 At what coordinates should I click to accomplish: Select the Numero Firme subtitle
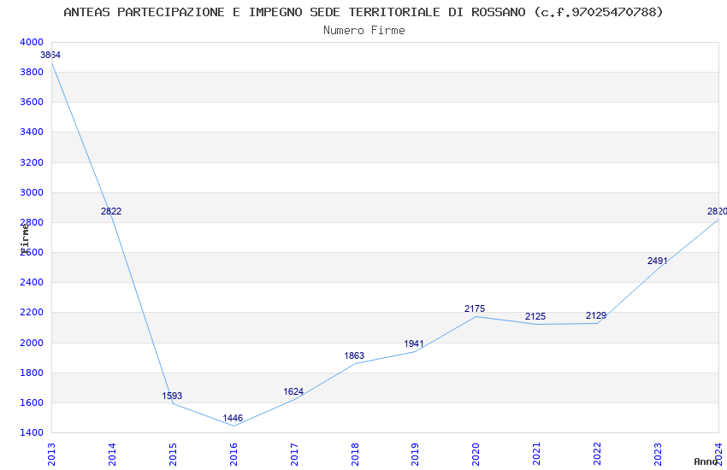click(364, 30)
